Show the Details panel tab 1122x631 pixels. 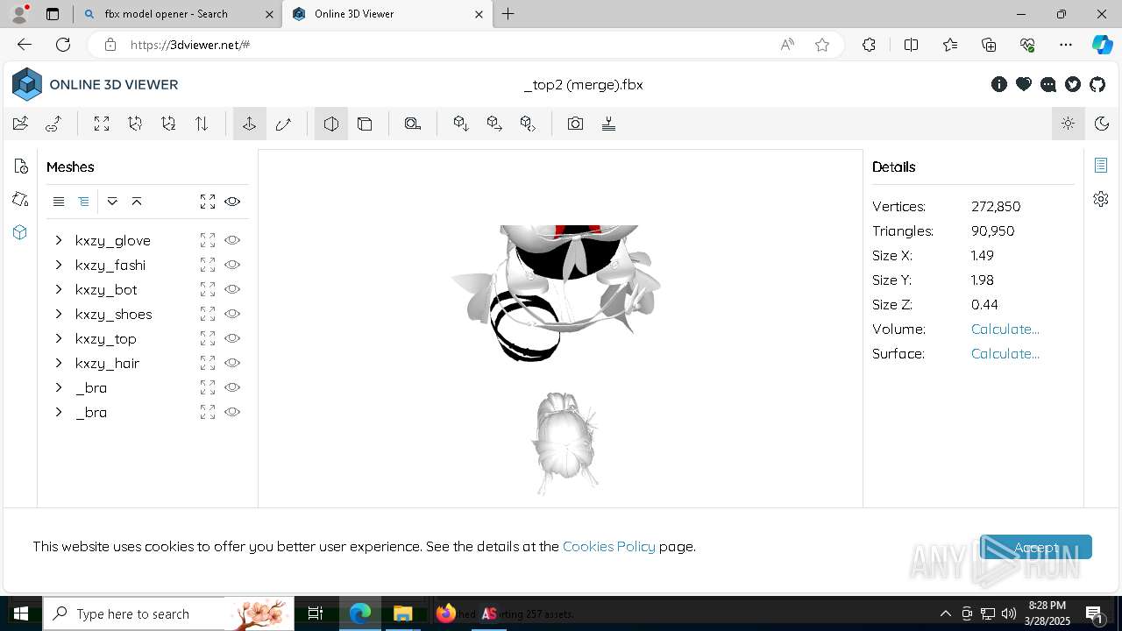click(1101, 166)
